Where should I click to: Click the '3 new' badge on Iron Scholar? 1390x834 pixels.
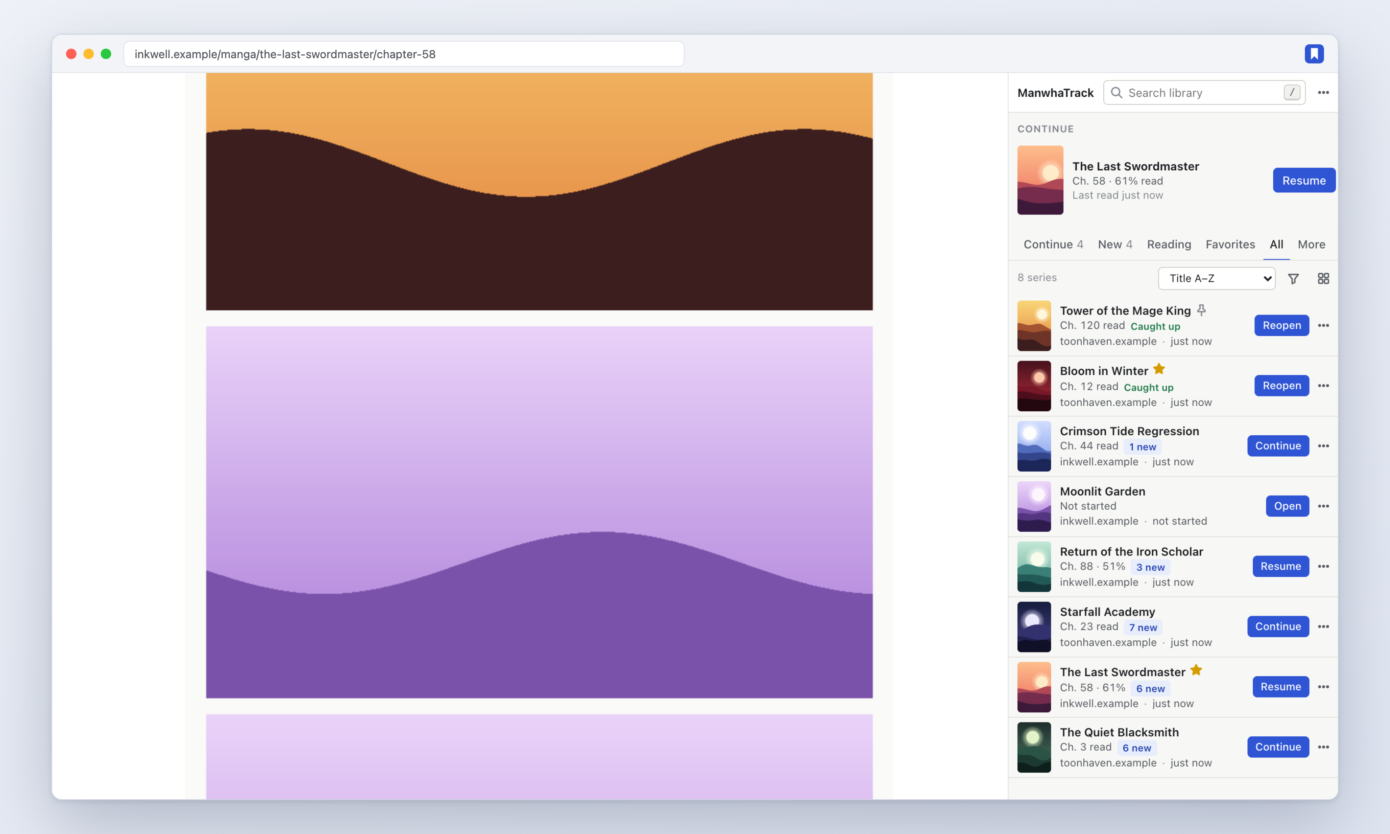pos(1150,567)
